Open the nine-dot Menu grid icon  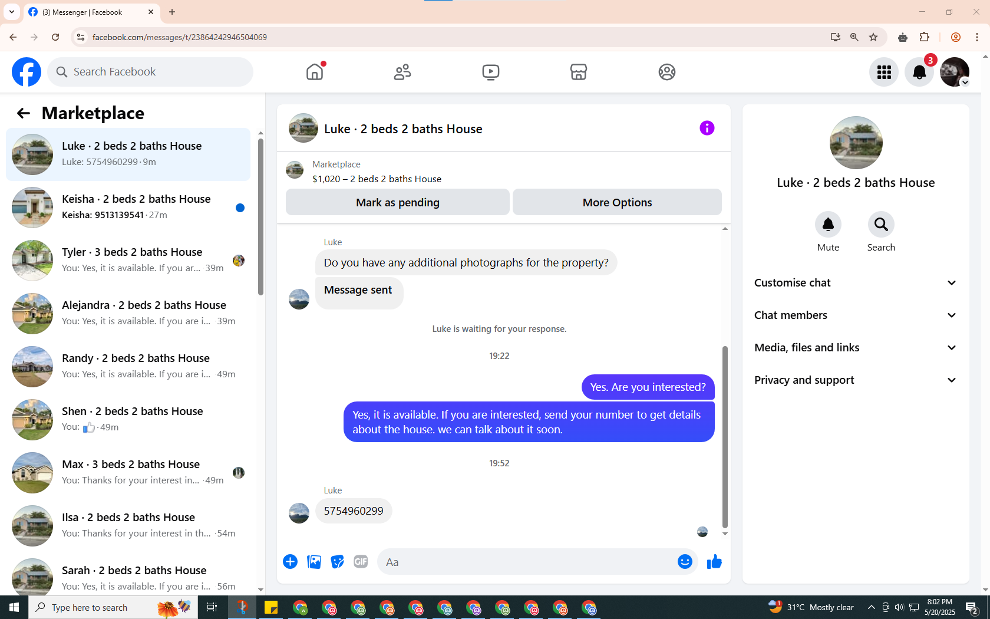pos(884,72)
